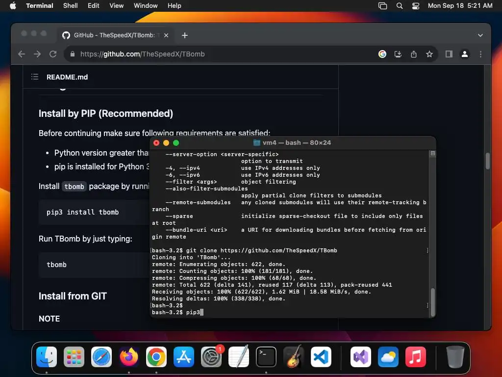Toggle the Chrome side panel
The width and height of the screenshot is (502, 377).
coord(449,54)
